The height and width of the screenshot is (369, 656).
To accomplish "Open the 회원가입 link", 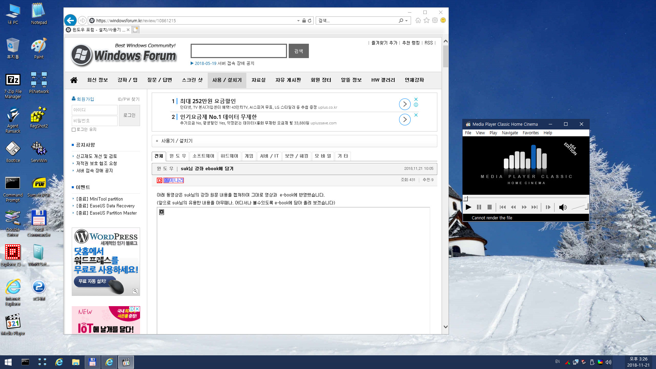I will pos(85,99).
